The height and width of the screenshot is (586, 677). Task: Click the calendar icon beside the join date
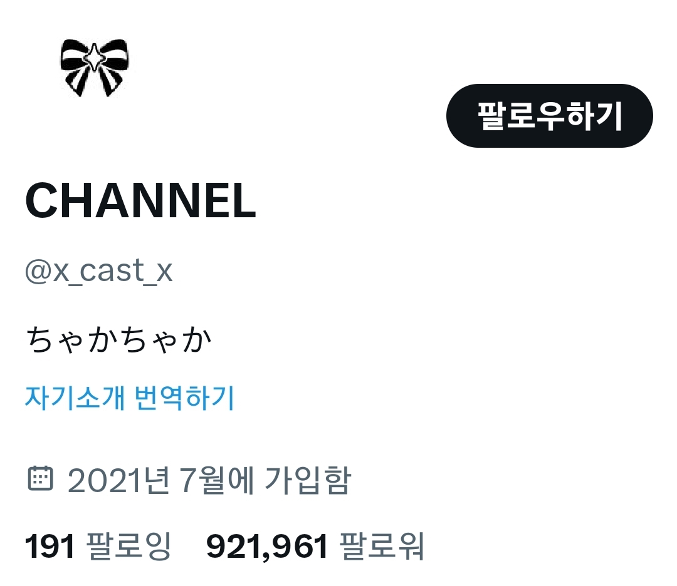click(41, 478)
